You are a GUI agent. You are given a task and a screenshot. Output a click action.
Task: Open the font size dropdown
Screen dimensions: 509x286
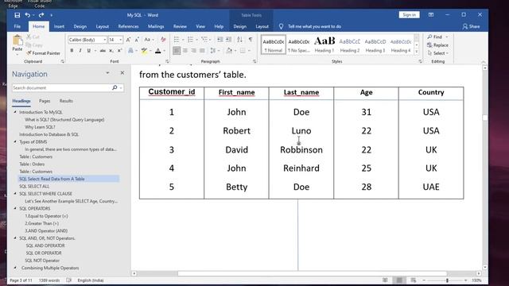(x=121, y=40)
